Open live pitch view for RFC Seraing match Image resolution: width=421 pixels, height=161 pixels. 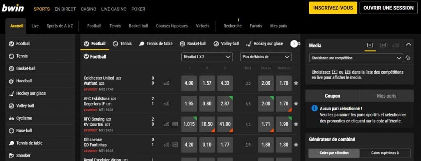pyautogui.click(x=175, y=124)
